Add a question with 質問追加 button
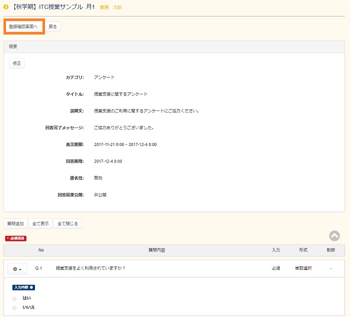350x317 pixels. point(15,223)
